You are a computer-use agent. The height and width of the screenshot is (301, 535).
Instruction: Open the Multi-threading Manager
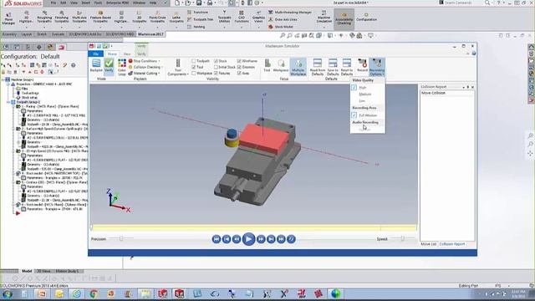tap(290, 13)
